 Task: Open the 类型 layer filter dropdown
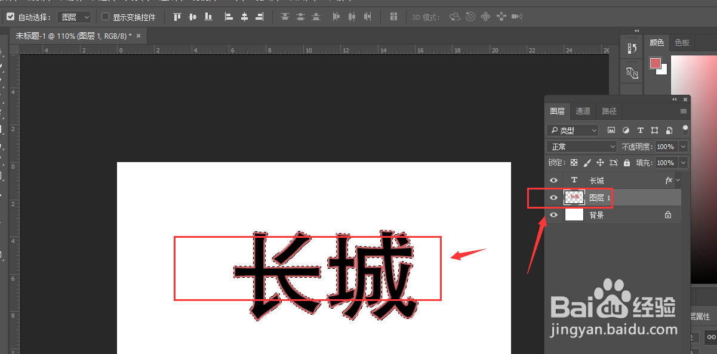(x=572, y=130)
